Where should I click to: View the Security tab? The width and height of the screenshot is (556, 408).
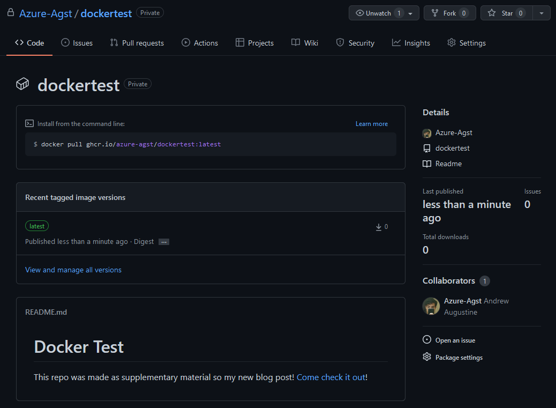[355, 43]
